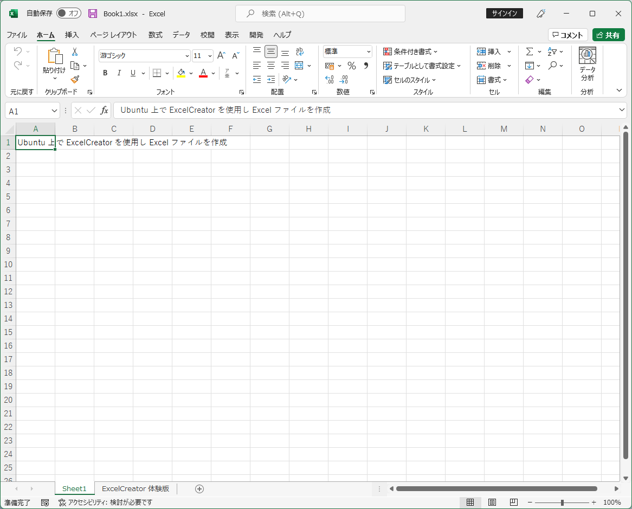Click the comma style icon
Image resolution: width=632 pixels, height=509 pixels.
point(366,66)
